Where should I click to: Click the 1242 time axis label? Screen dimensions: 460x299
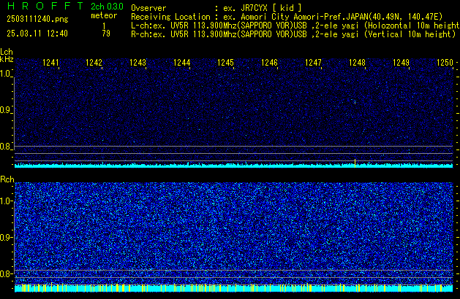94,63
